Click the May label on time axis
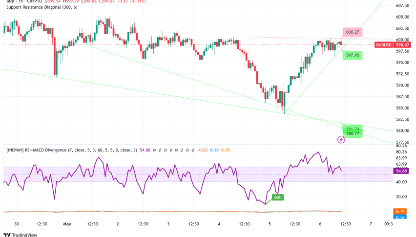 pos(68,224)
